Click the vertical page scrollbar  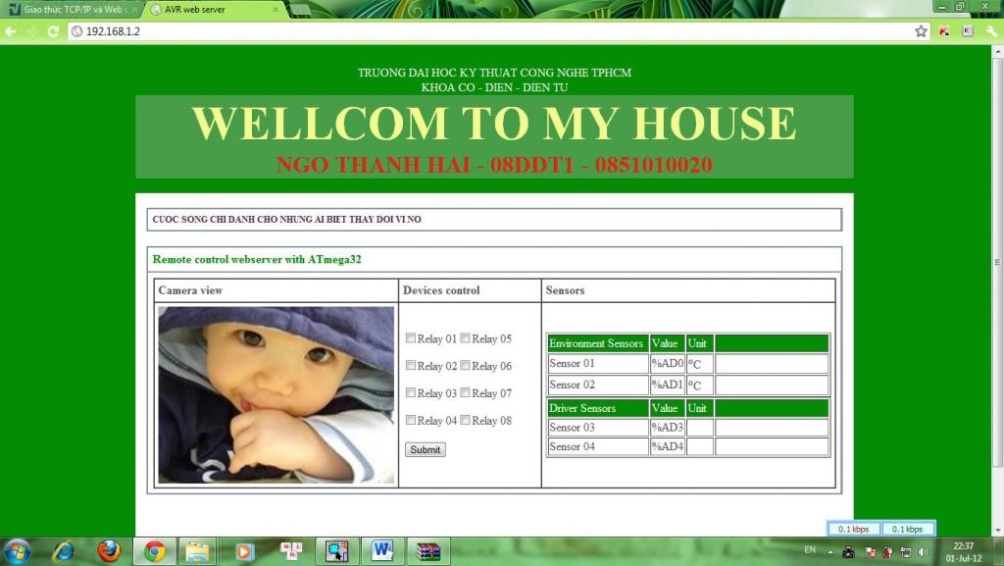coord(997,263)
